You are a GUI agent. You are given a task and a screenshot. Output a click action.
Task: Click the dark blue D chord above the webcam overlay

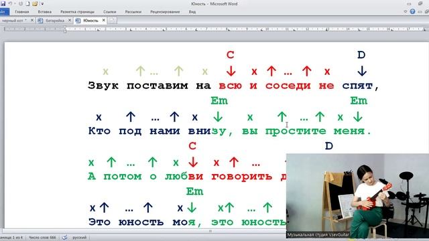(329, 146)
